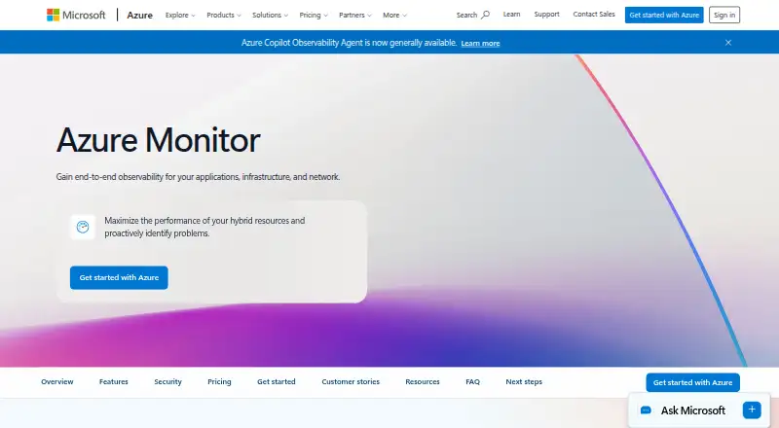Jump to the Overview section tab

(x=57, y=382)
